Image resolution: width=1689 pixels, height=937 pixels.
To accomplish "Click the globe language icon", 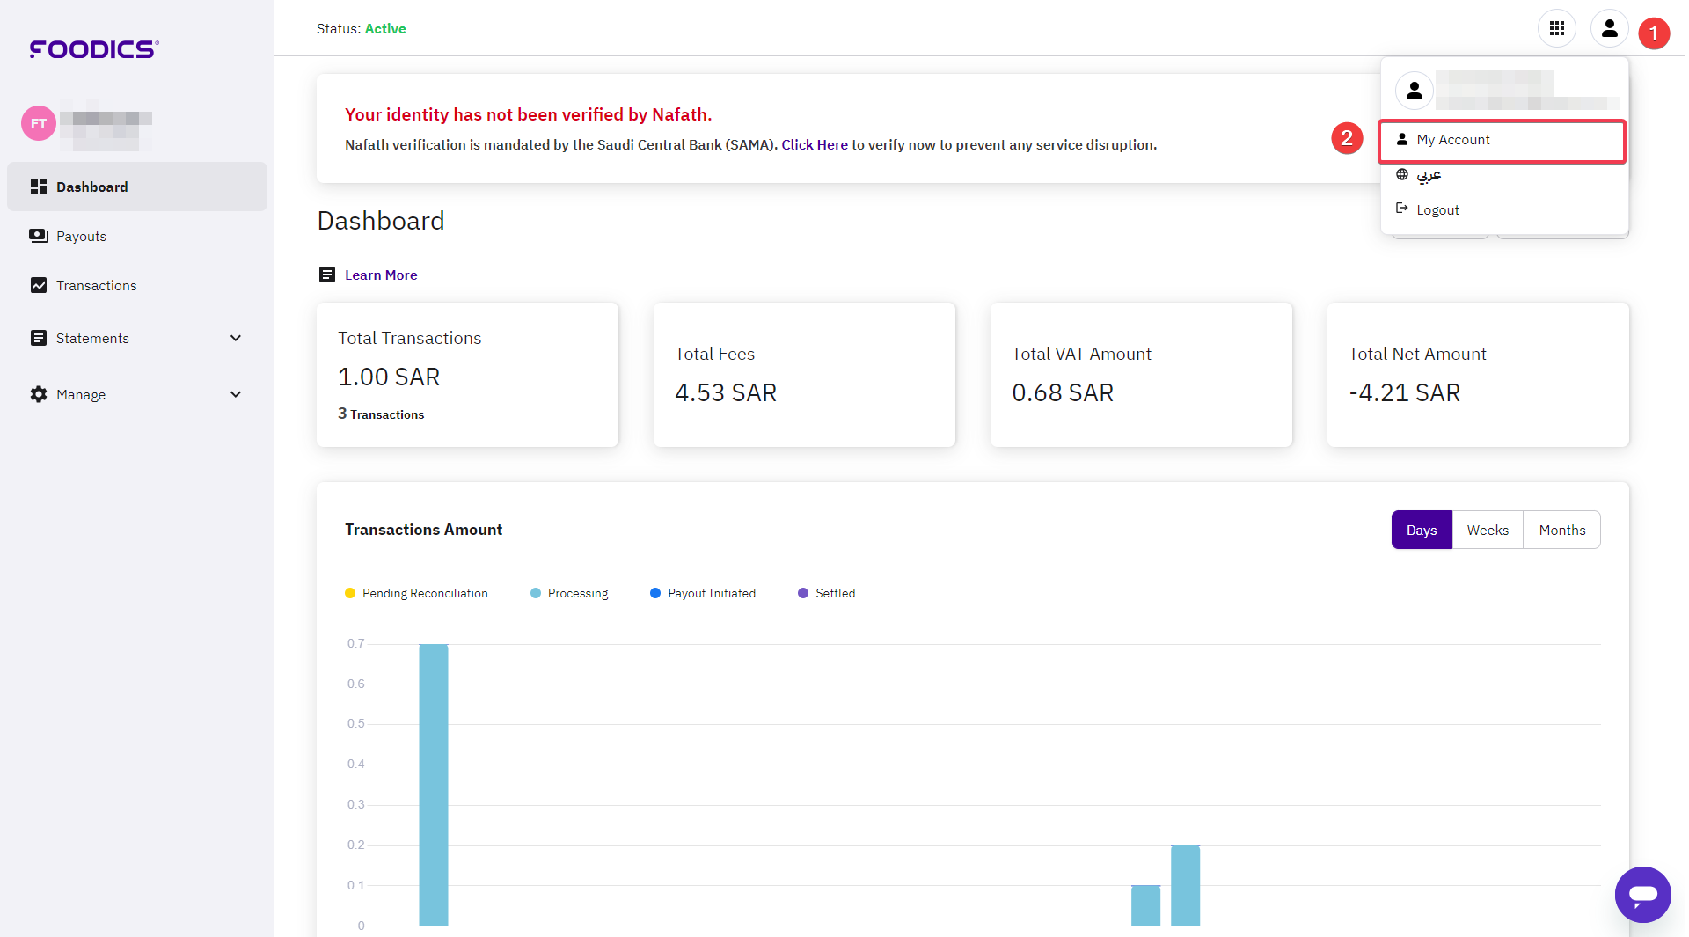I will pyautogui.click(x=1402, y=174).
